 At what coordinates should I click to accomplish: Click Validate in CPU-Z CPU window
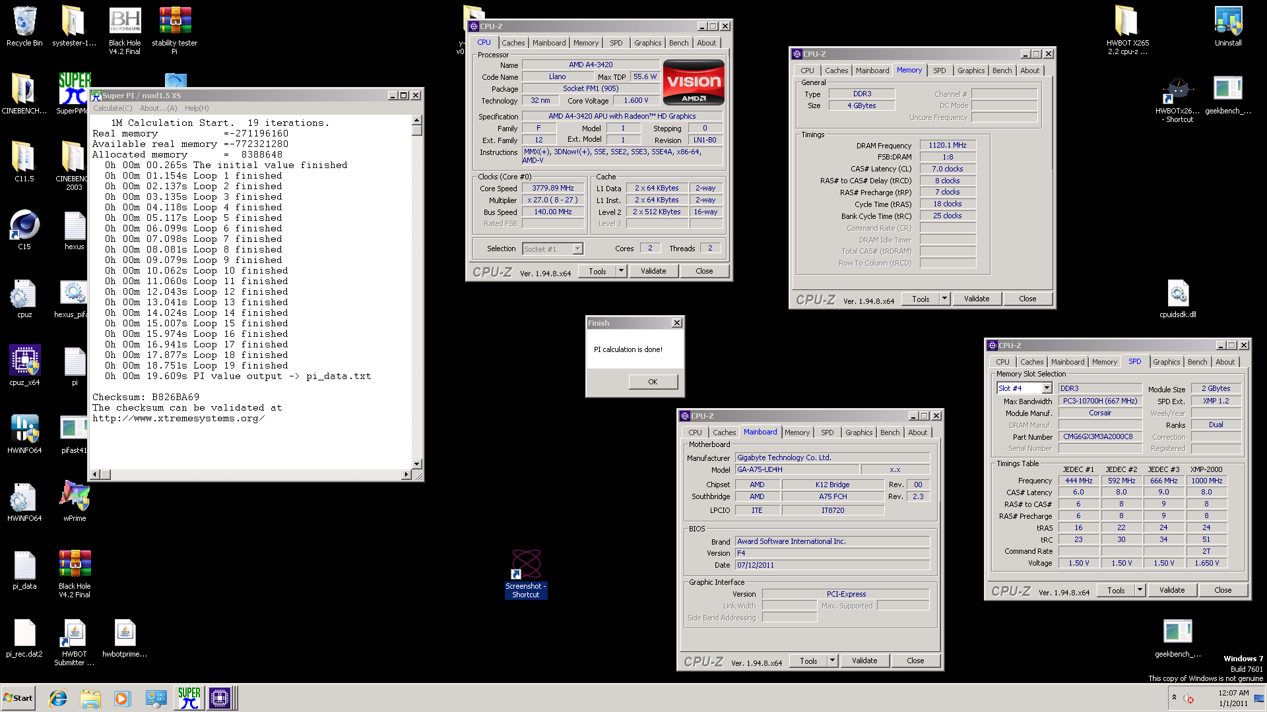point(653,271)
